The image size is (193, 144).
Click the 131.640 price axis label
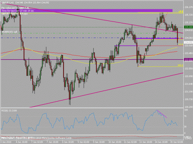[188, 84]
